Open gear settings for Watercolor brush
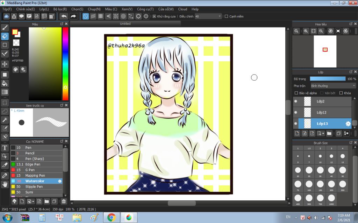The width and height of the screenshot is (358, 223). (60, 181)
